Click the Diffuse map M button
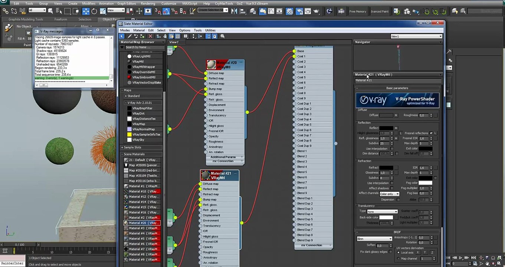The image size is (505, 267). click(x=396, y=115)
